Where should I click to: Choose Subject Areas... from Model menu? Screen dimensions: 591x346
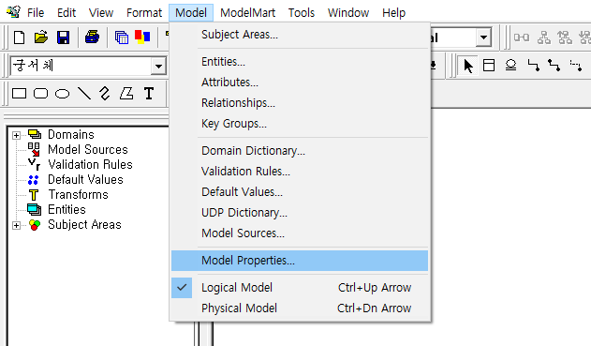click(x=300, y=35)
